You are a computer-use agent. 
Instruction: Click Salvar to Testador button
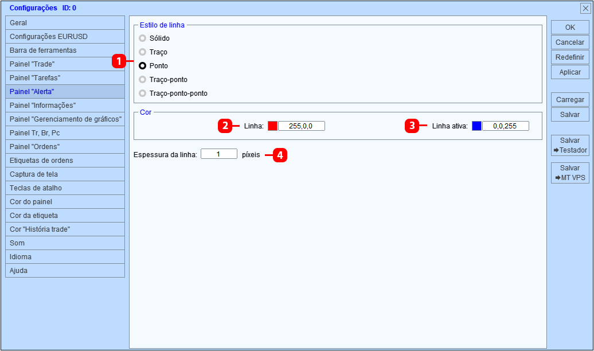[570, 145]
